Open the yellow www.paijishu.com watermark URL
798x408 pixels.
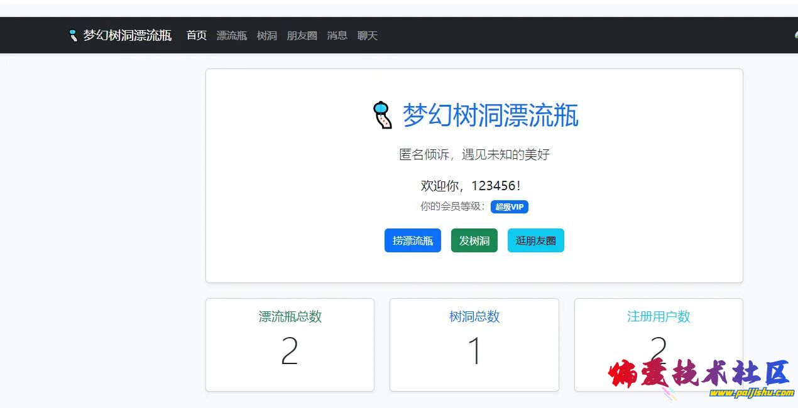point(752,394)
